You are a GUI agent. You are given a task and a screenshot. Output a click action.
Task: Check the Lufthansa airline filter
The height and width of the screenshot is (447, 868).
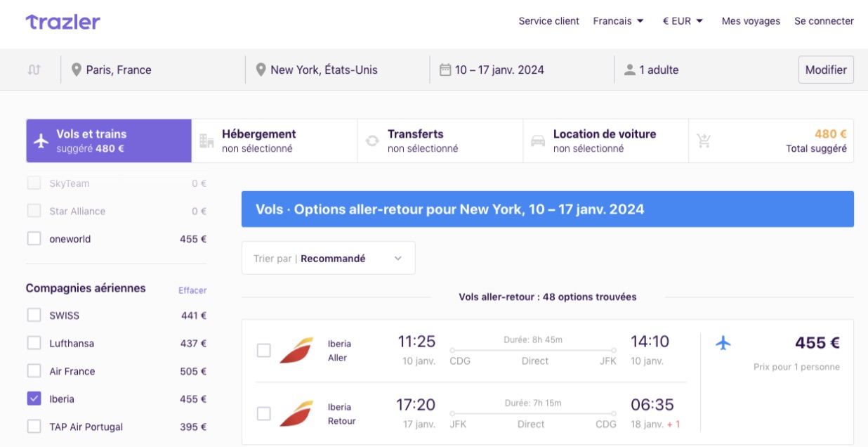pyautogui.click(x=34, y=343)
